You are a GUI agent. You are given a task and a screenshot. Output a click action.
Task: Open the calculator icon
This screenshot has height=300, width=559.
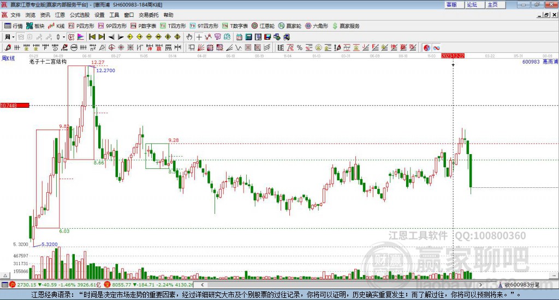point(248,37)
